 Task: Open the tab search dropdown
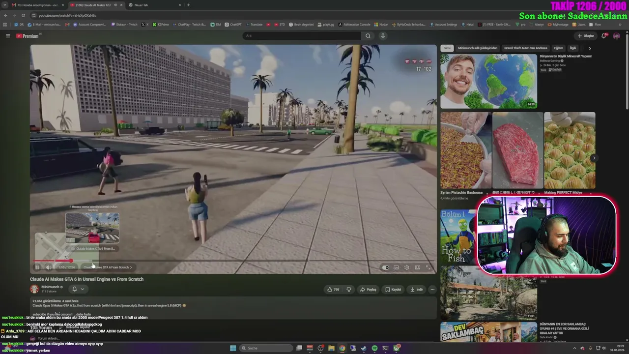(x=4, y=5)
